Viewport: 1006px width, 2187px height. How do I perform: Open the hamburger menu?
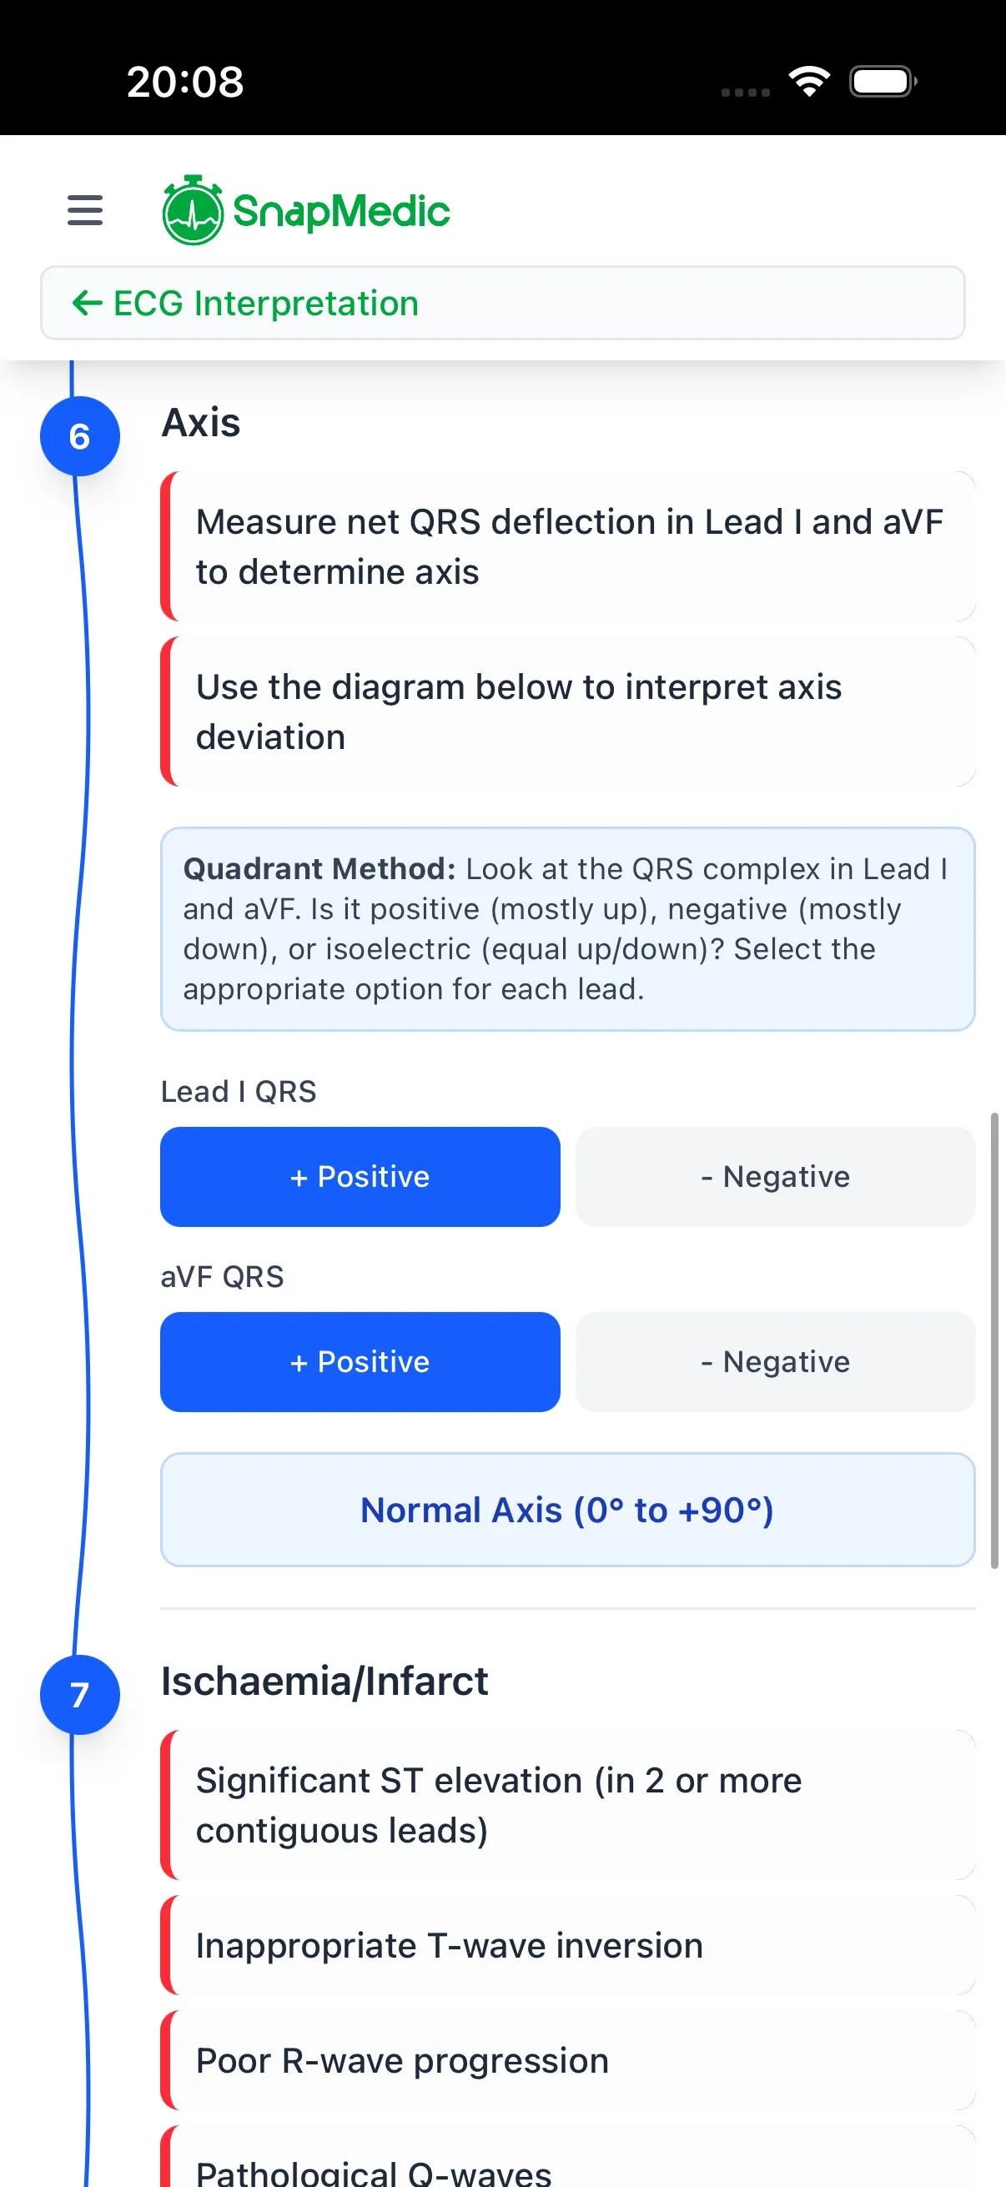point(85,209)
